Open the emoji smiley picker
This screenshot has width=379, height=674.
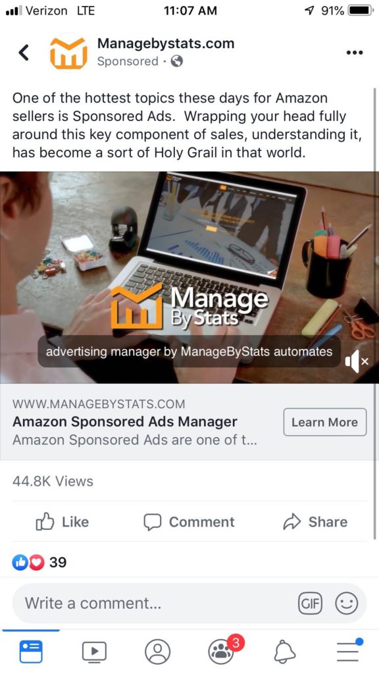tap(346, 604)
